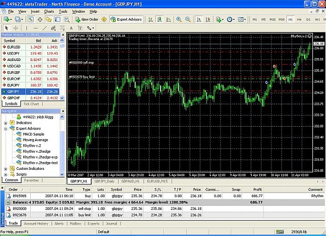Image resolution: width=326 pixels, height=236 pixels.
Task: Select GBPJPY row in Market Watch
Action: click(x=31, y=91)
